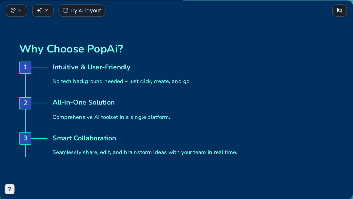Viewport: 353px width, 199px height.
Task: Click the 'Comprehensive AI toolset' description text
Action: coord(111,117)
